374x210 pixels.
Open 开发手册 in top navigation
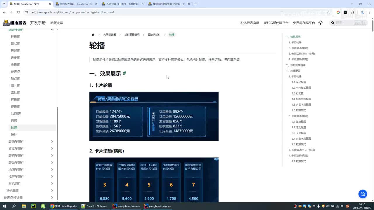point(38,23)
